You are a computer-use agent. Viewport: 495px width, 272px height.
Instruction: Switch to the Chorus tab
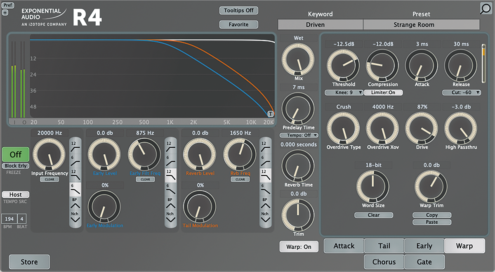[384, 262]
